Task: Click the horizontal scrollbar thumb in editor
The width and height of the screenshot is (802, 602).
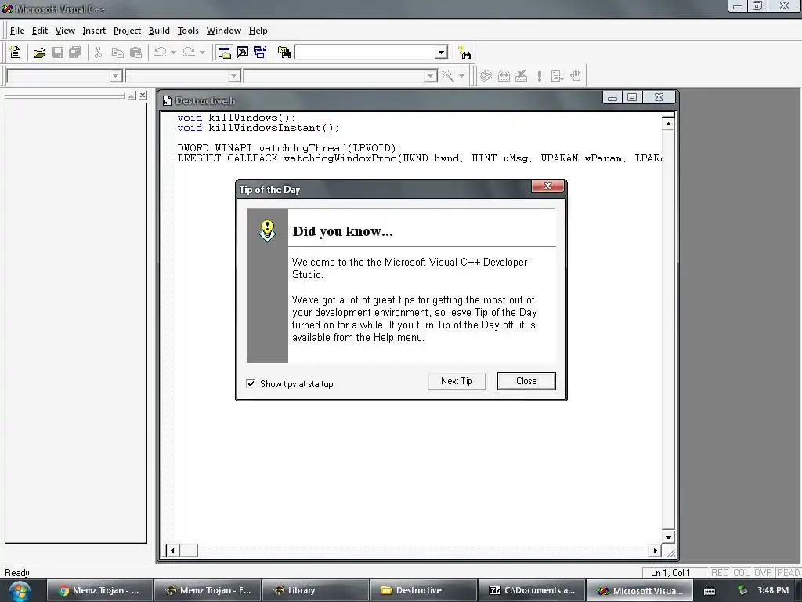Action: tap(188, 550)
